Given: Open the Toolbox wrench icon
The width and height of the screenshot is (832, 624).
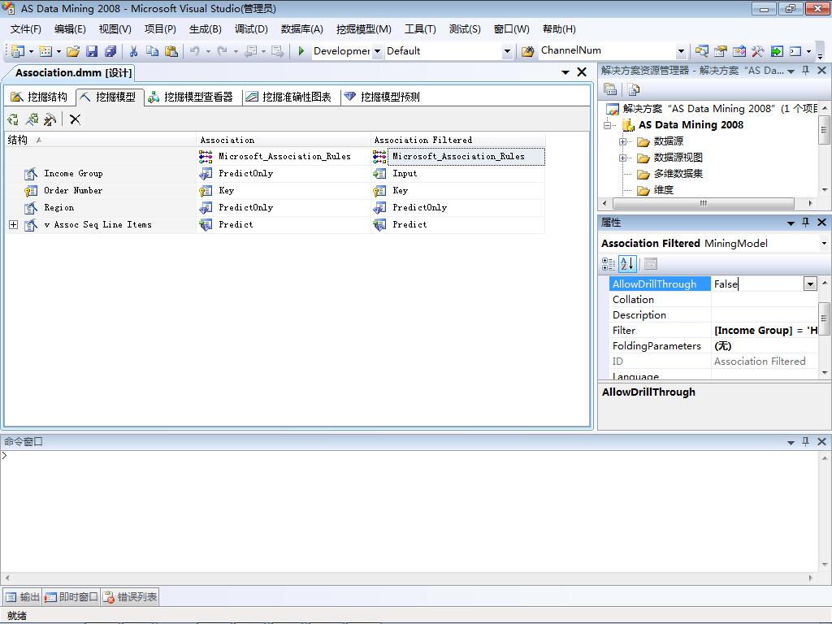Looking at the screenshot, I should click(757, 51).
